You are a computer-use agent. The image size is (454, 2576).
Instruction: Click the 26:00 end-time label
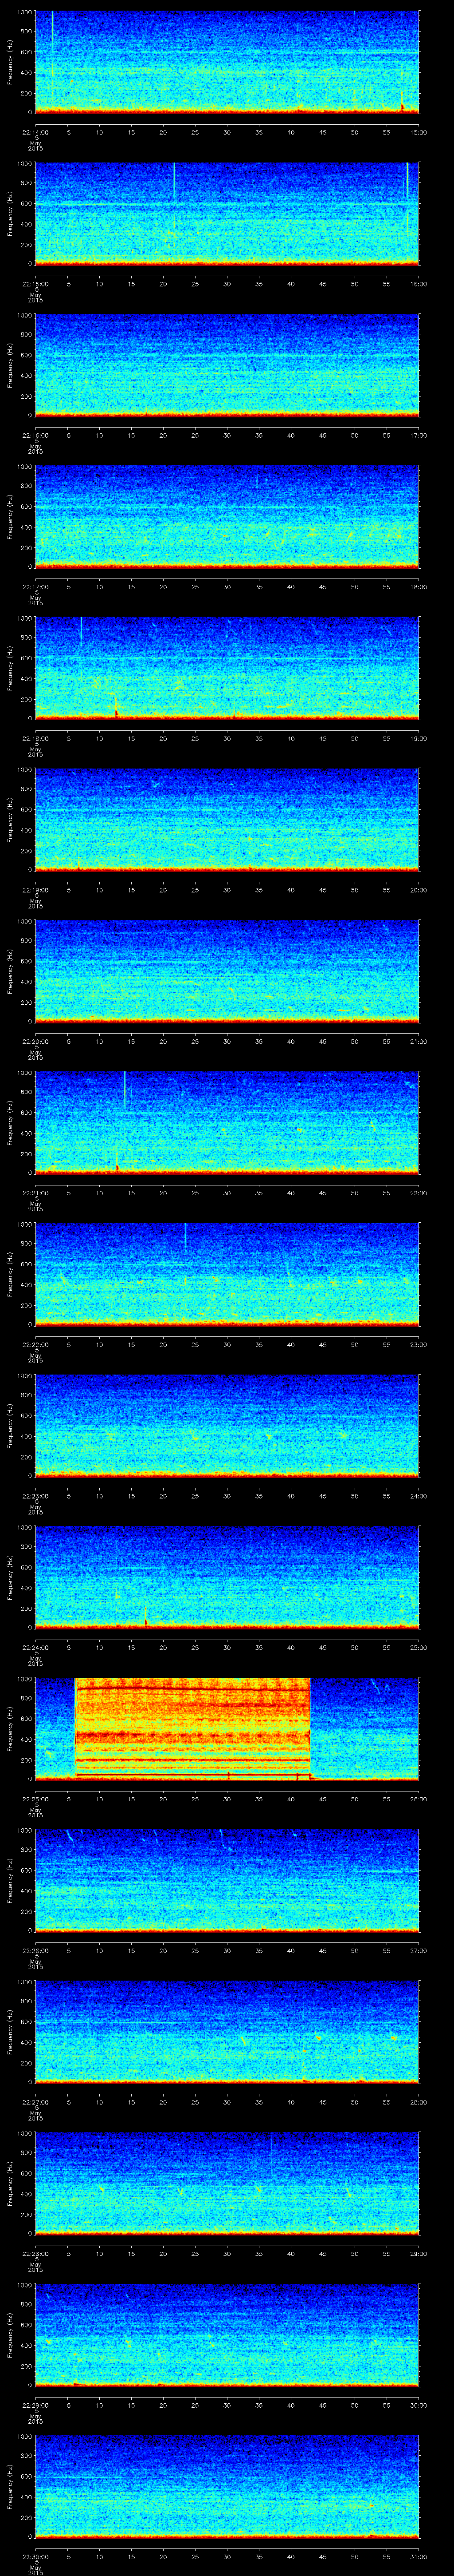click(418, 1799)
